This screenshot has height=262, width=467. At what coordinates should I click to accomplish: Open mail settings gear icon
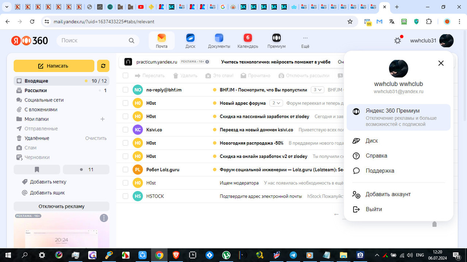tap(398, 41)
